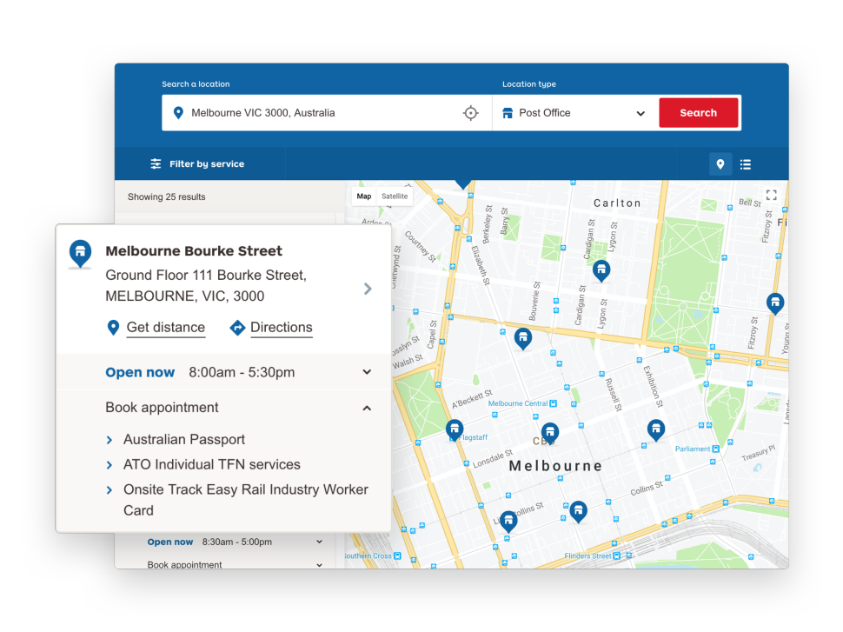Select the Map view tab
The width and height of the screenshot is (843, 632).
(x=364, y=196)
